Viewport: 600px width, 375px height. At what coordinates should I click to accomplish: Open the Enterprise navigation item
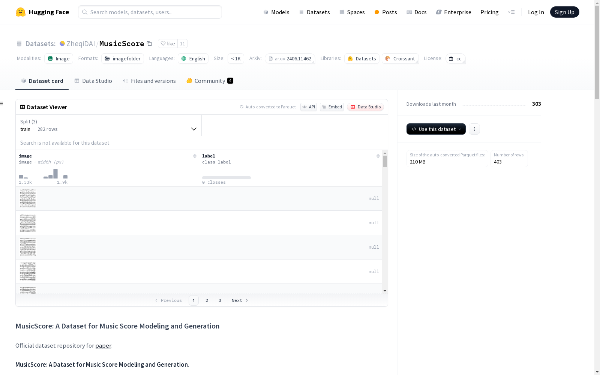coord(453,12)
